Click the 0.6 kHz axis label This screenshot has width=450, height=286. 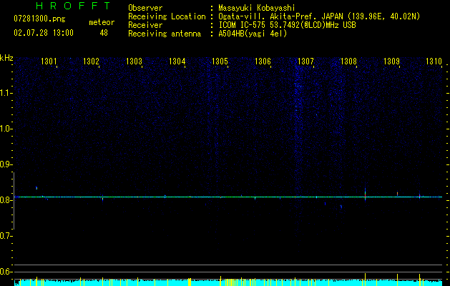[x=6, y=272]
